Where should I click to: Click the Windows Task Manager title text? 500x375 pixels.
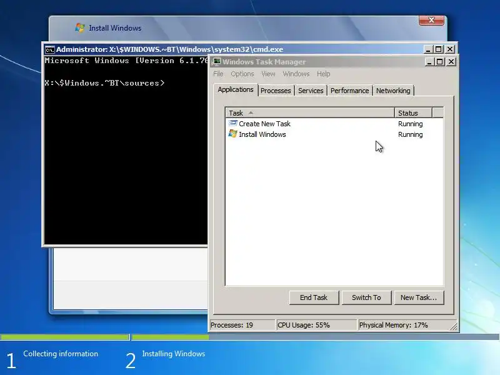click(x=264, y=62)
